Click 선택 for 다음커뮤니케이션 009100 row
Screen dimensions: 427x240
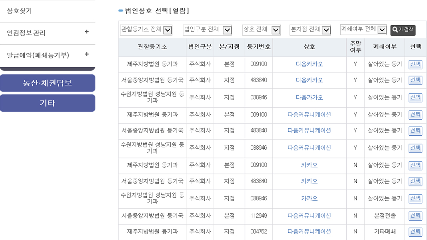(415, 115)
